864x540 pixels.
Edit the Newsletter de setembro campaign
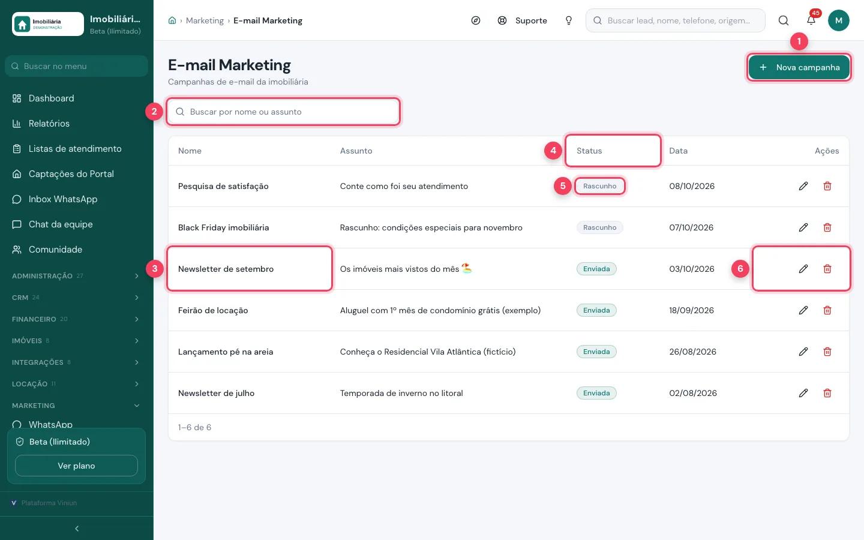click(803, 269)
